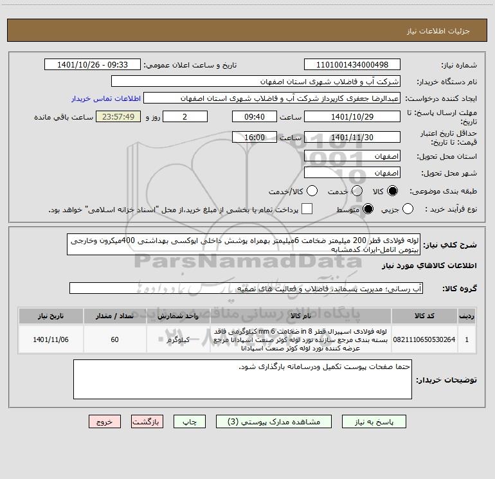Click the product code 0821110650530264 cell
The image size is (495, 479).
coord(424,339)
